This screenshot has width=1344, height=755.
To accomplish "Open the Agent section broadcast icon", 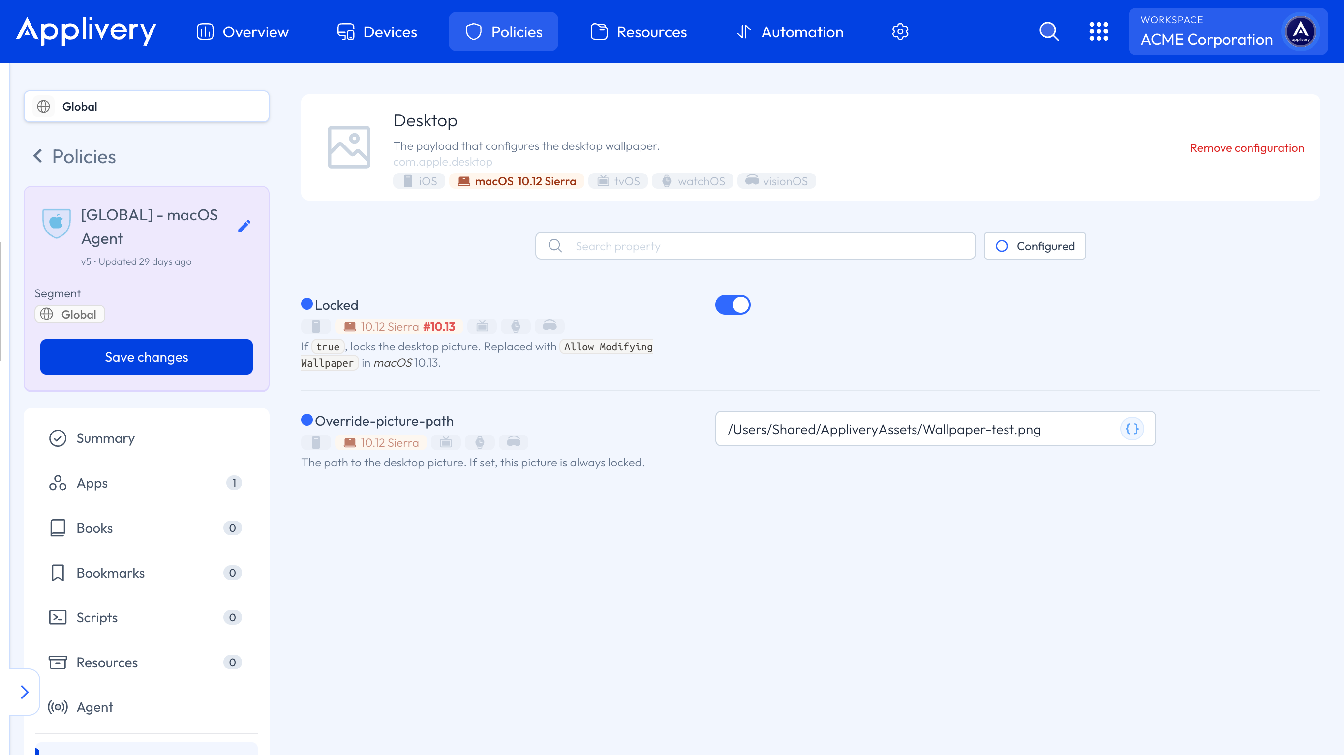I will (58, 707).
